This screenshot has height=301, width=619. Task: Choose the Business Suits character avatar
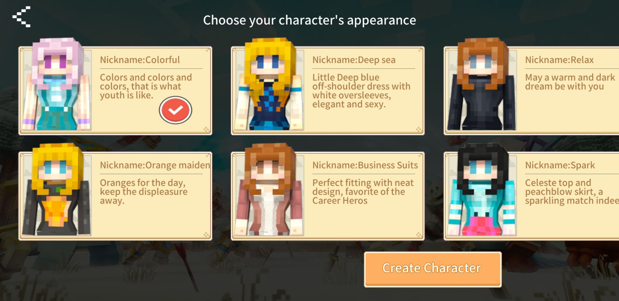click(x=269, y=189)
